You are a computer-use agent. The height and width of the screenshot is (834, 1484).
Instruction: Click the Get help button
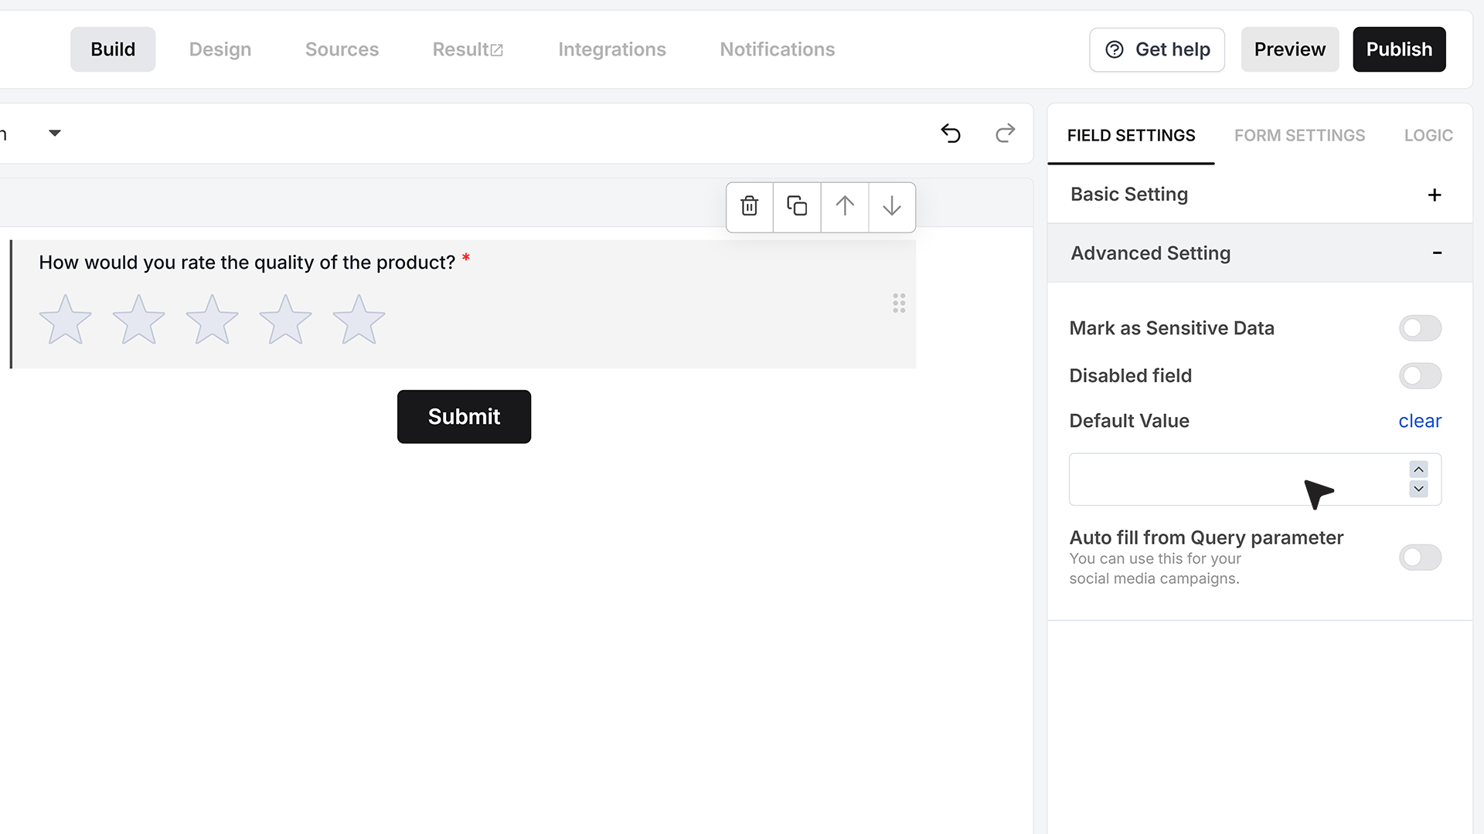pos(1157,49)
